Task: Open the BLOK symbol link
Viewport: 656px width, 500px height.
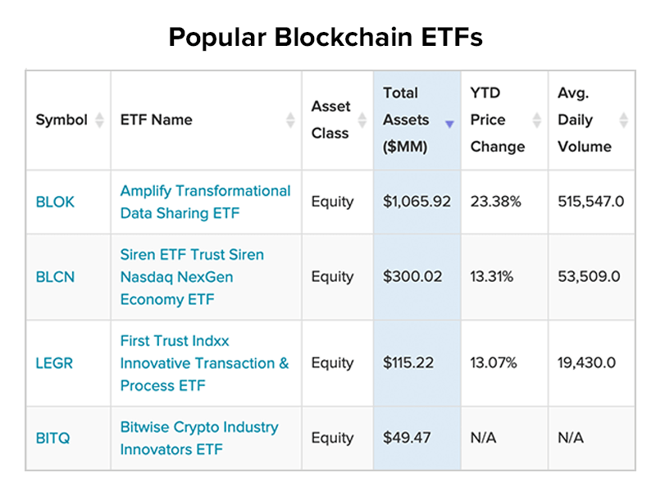Action: click(x=55, y=202)
